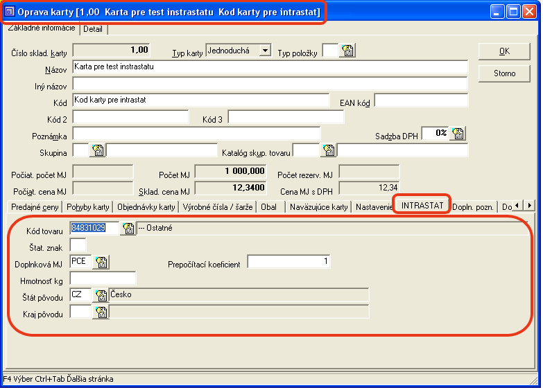
Task: Open lookup next to Typ položky field
Action: (347, 51)
